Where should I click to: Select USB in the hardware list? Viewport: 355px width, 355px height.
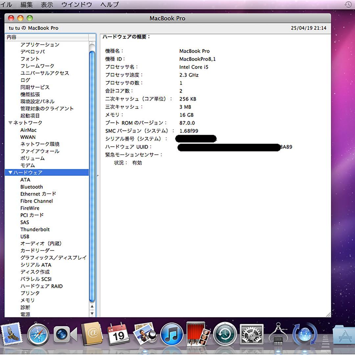coord(25,236)
